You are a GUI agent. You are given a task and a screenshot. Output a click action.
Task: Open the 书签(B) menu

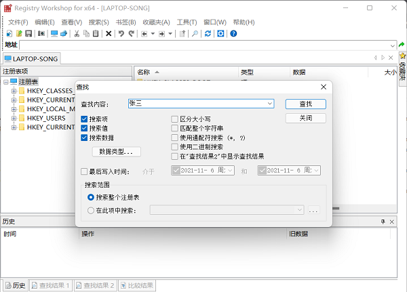click(x=125, y=22)
